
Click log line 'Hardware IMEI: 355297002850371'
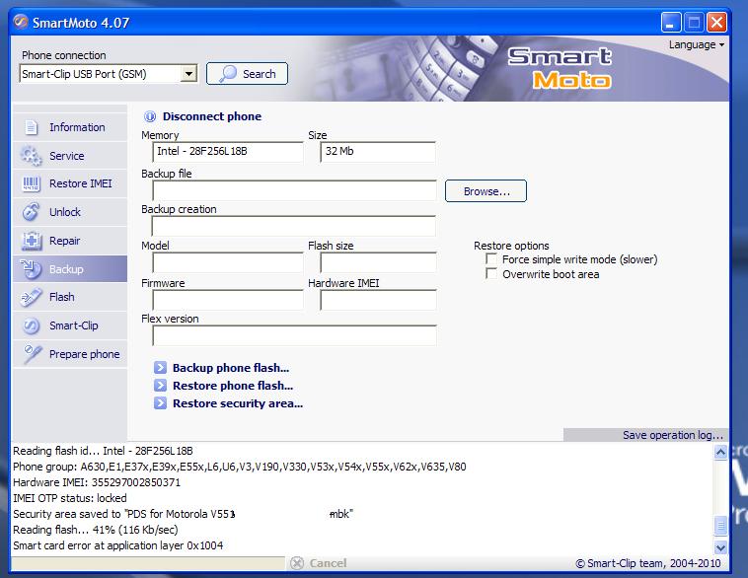[x=97, y=482]
